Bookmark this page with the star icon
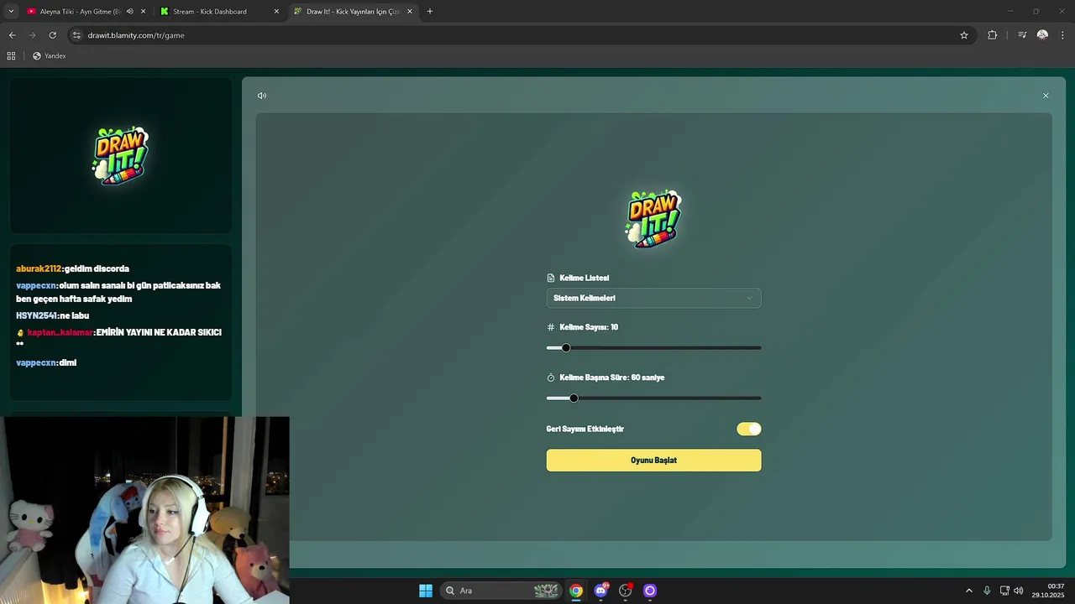This screenshot has width=1075, height=604. pos(964,35)
